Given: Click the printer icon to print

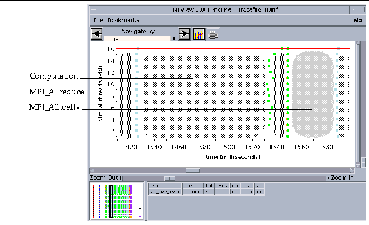Looking at the screenshot, I should 213,34.
